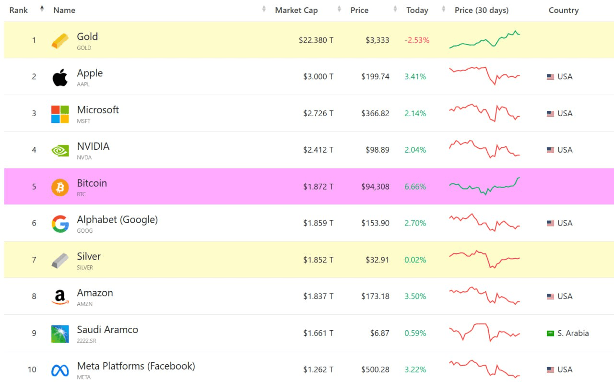The image size is (614, 382).
Task: Sort table by Market Cap arrows
Action: tap(339, 9)
